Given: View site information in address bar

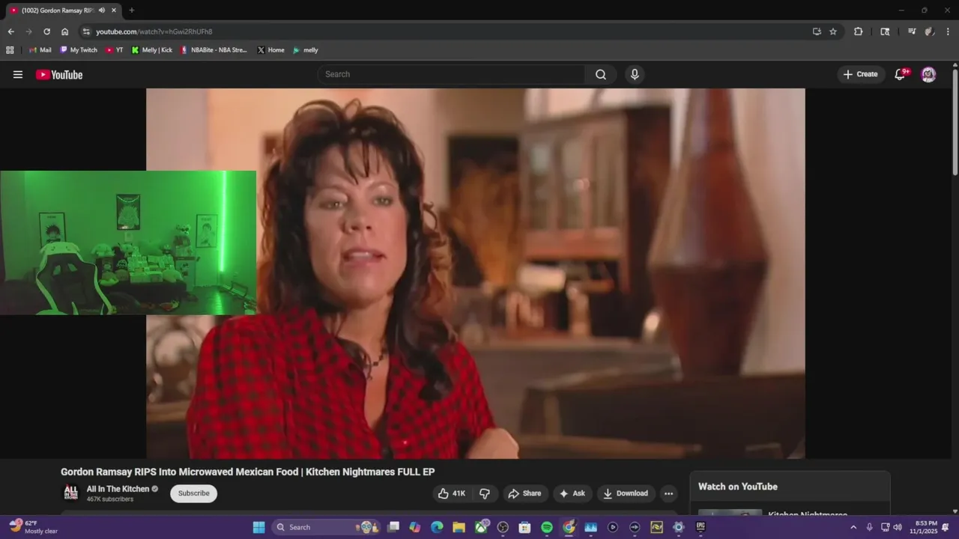Looking at the screenshot, I should click(86, 31).
